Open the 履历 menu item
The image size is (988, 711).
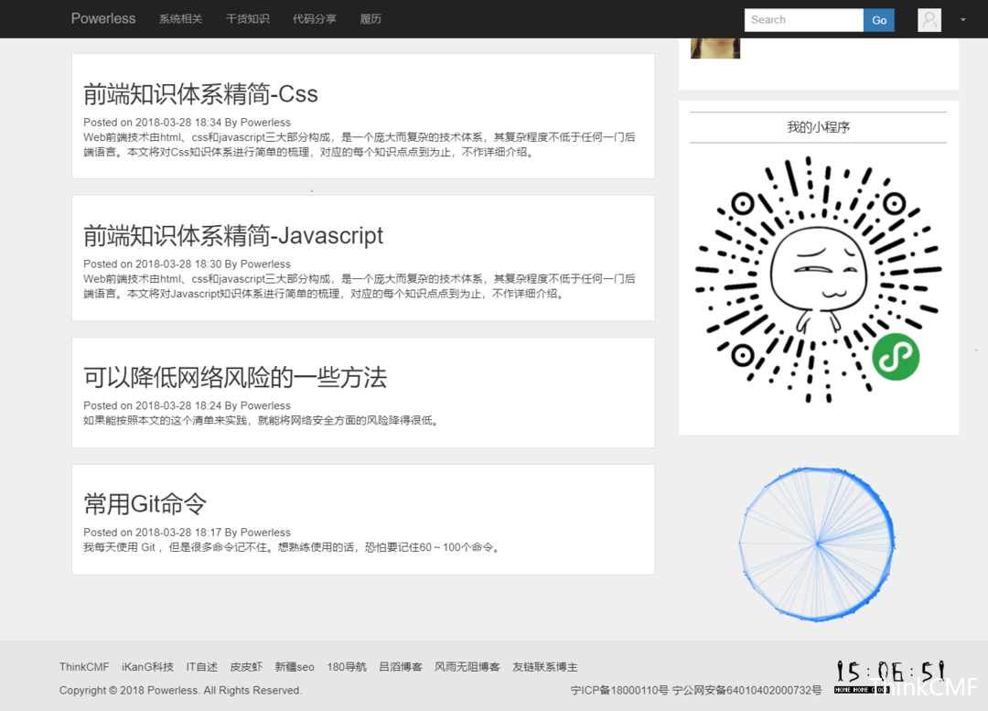pyautogui.click(x=370, y=19)
